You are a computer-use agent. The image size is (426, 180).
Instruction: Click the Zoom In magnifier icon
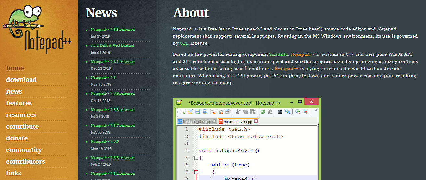coord(297,112)
